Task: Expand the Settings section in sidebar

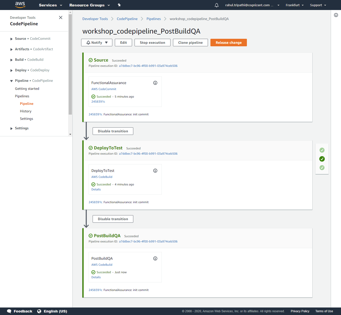Action: pos(11,128)
